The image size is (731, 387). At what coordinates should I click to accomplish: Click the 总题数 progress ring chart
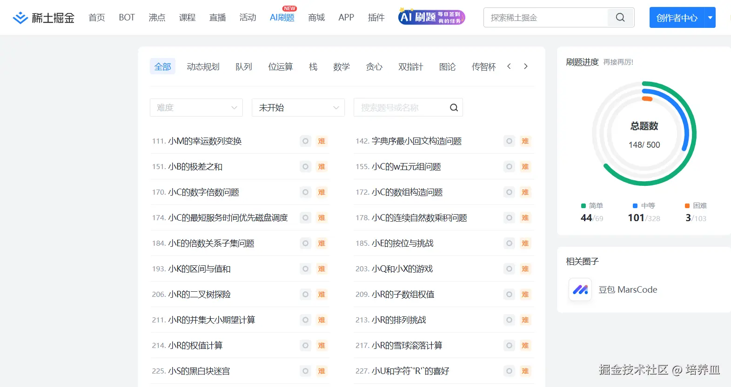pos(644,134)
